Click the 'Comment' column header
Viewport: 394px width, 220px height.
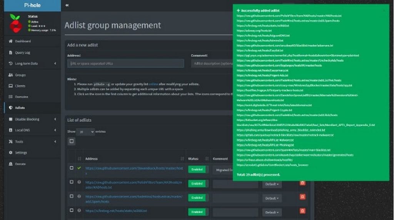pos(220,159)
